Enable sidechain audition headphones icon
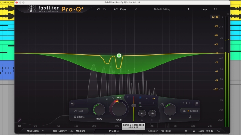 click(147, 98)
